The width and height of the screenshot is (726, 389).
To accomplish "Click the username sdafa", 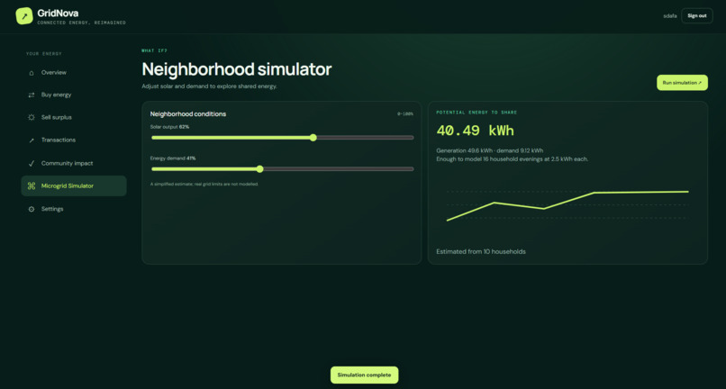I will pyautogui.click(x=670, y=15).
